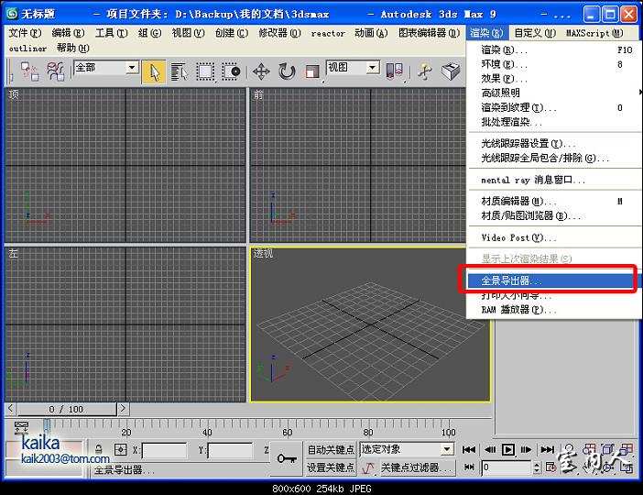Toggle Absolute/Offset transform type-in mode icon
Screen dimensions: 643x495
tap(120, 449)
